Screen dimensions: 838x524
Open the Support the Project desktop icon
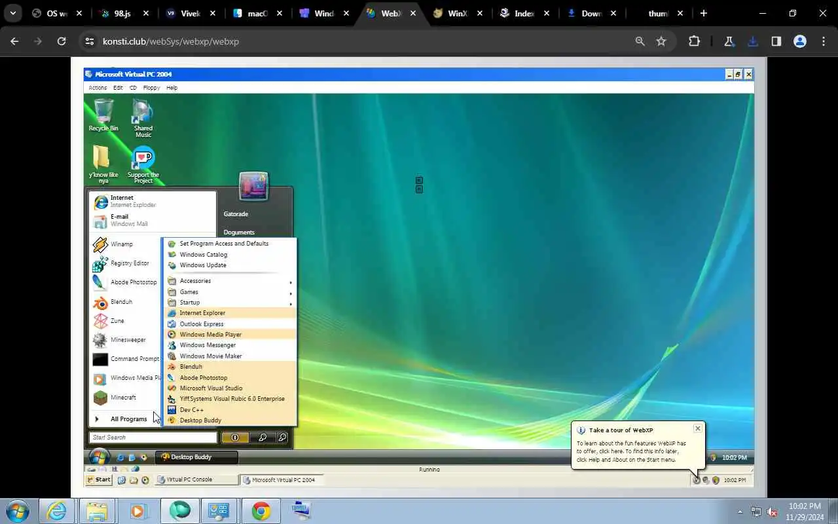143,164
